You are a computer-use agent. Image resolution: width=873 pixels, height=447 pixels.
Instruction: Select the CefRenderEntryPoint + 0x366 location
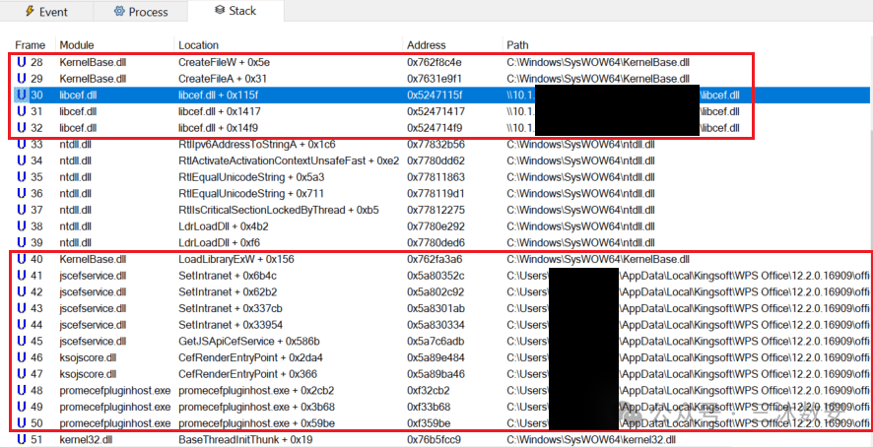click(247, 374)
